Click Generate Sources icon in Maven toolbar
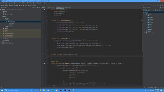The width and height of the screenshot is (164, 92). click(146, 10)
